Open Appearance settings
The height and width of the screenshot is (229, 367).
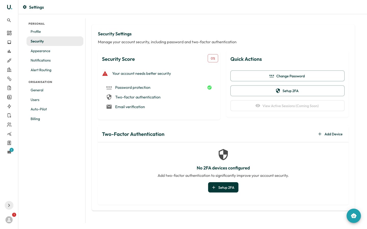click(x=55, y=51)
